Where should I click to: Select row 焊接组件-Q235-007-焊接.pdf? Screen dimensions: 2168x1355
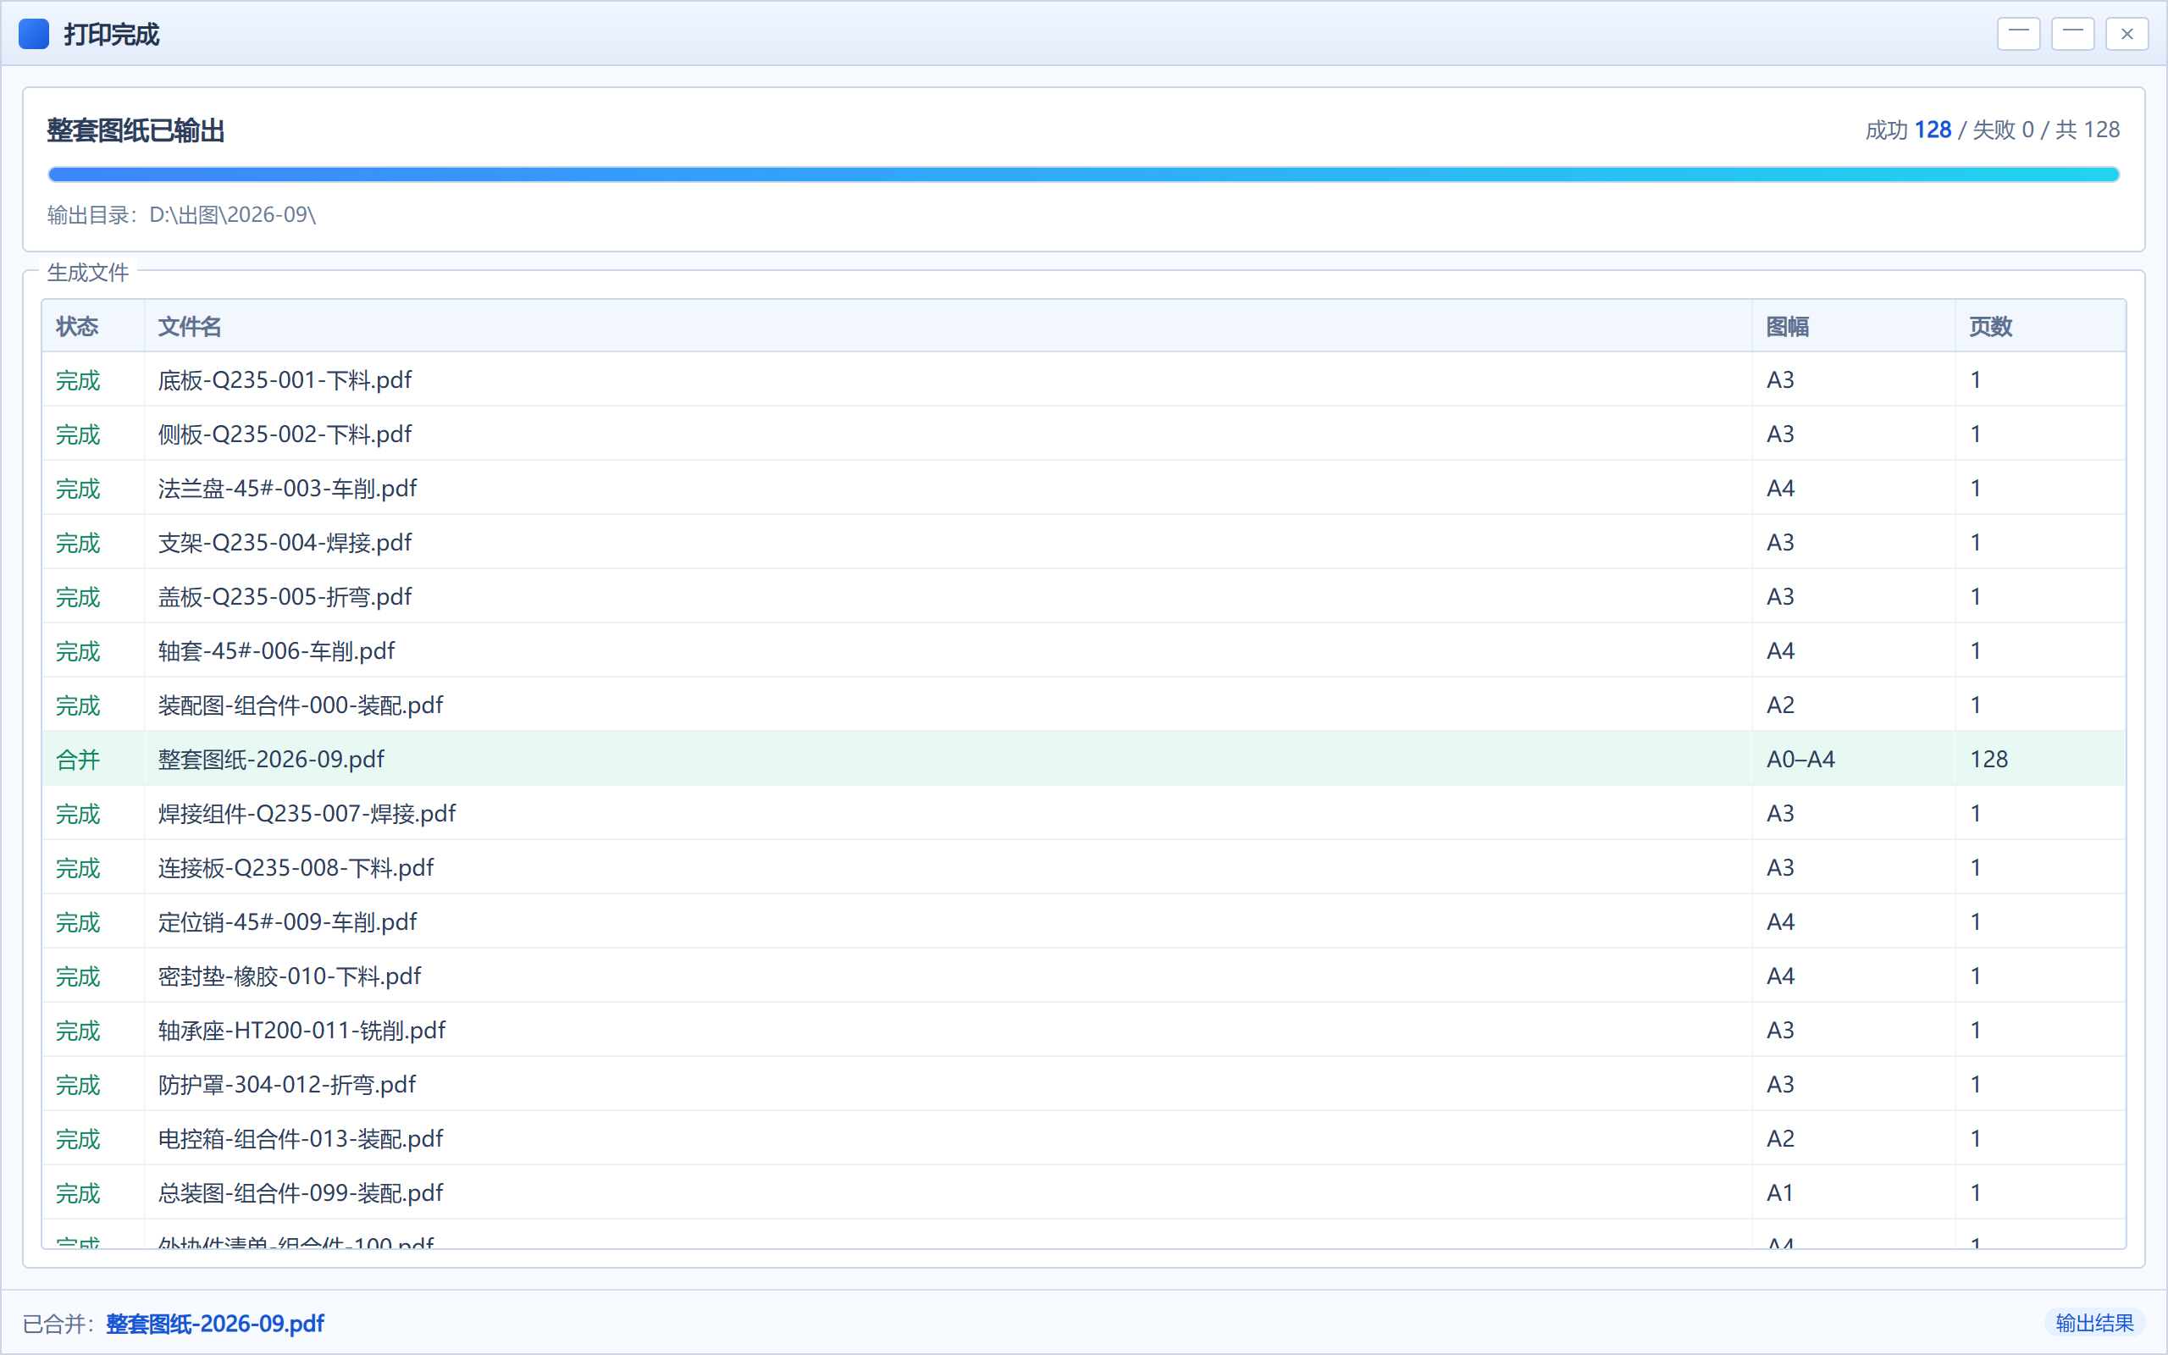point(1083,814)
